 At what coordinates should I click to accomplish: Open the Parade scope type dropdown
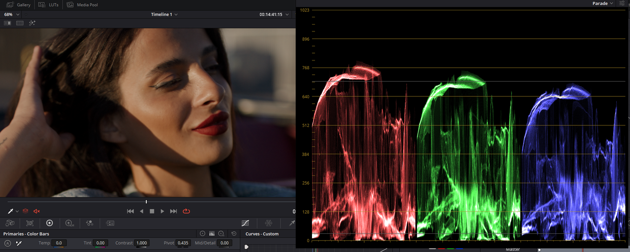click(602, 3)
